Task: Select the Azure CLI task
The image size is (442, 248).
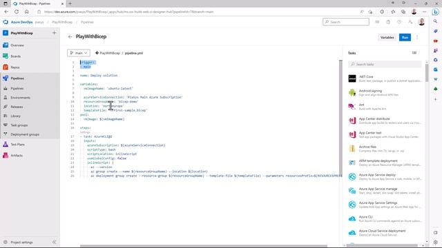Action: (385, 219)
